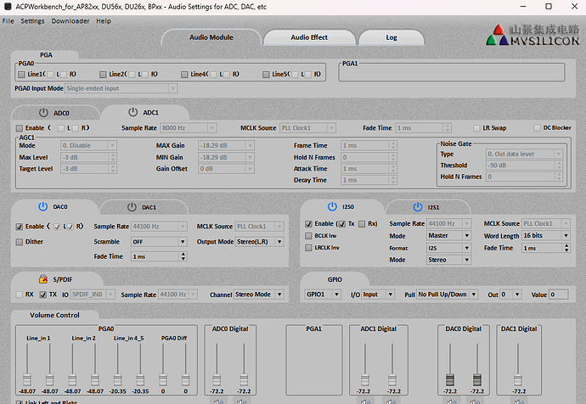Click the GPIO Value input field
The image size is (586, 404).
[558, 295]
